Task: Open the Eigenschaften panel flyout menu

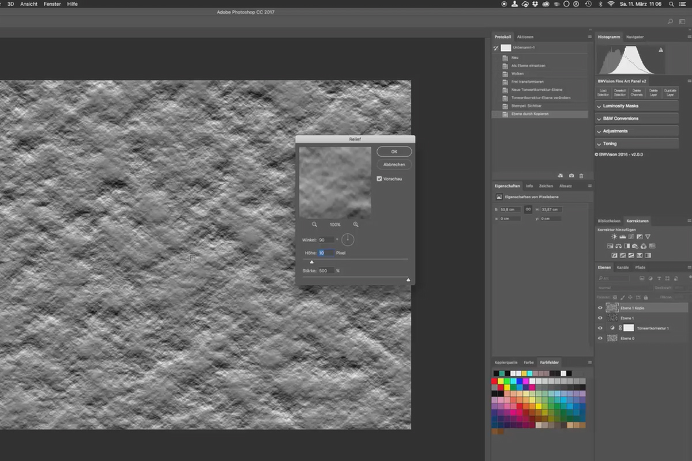Action: coord(589,186)
